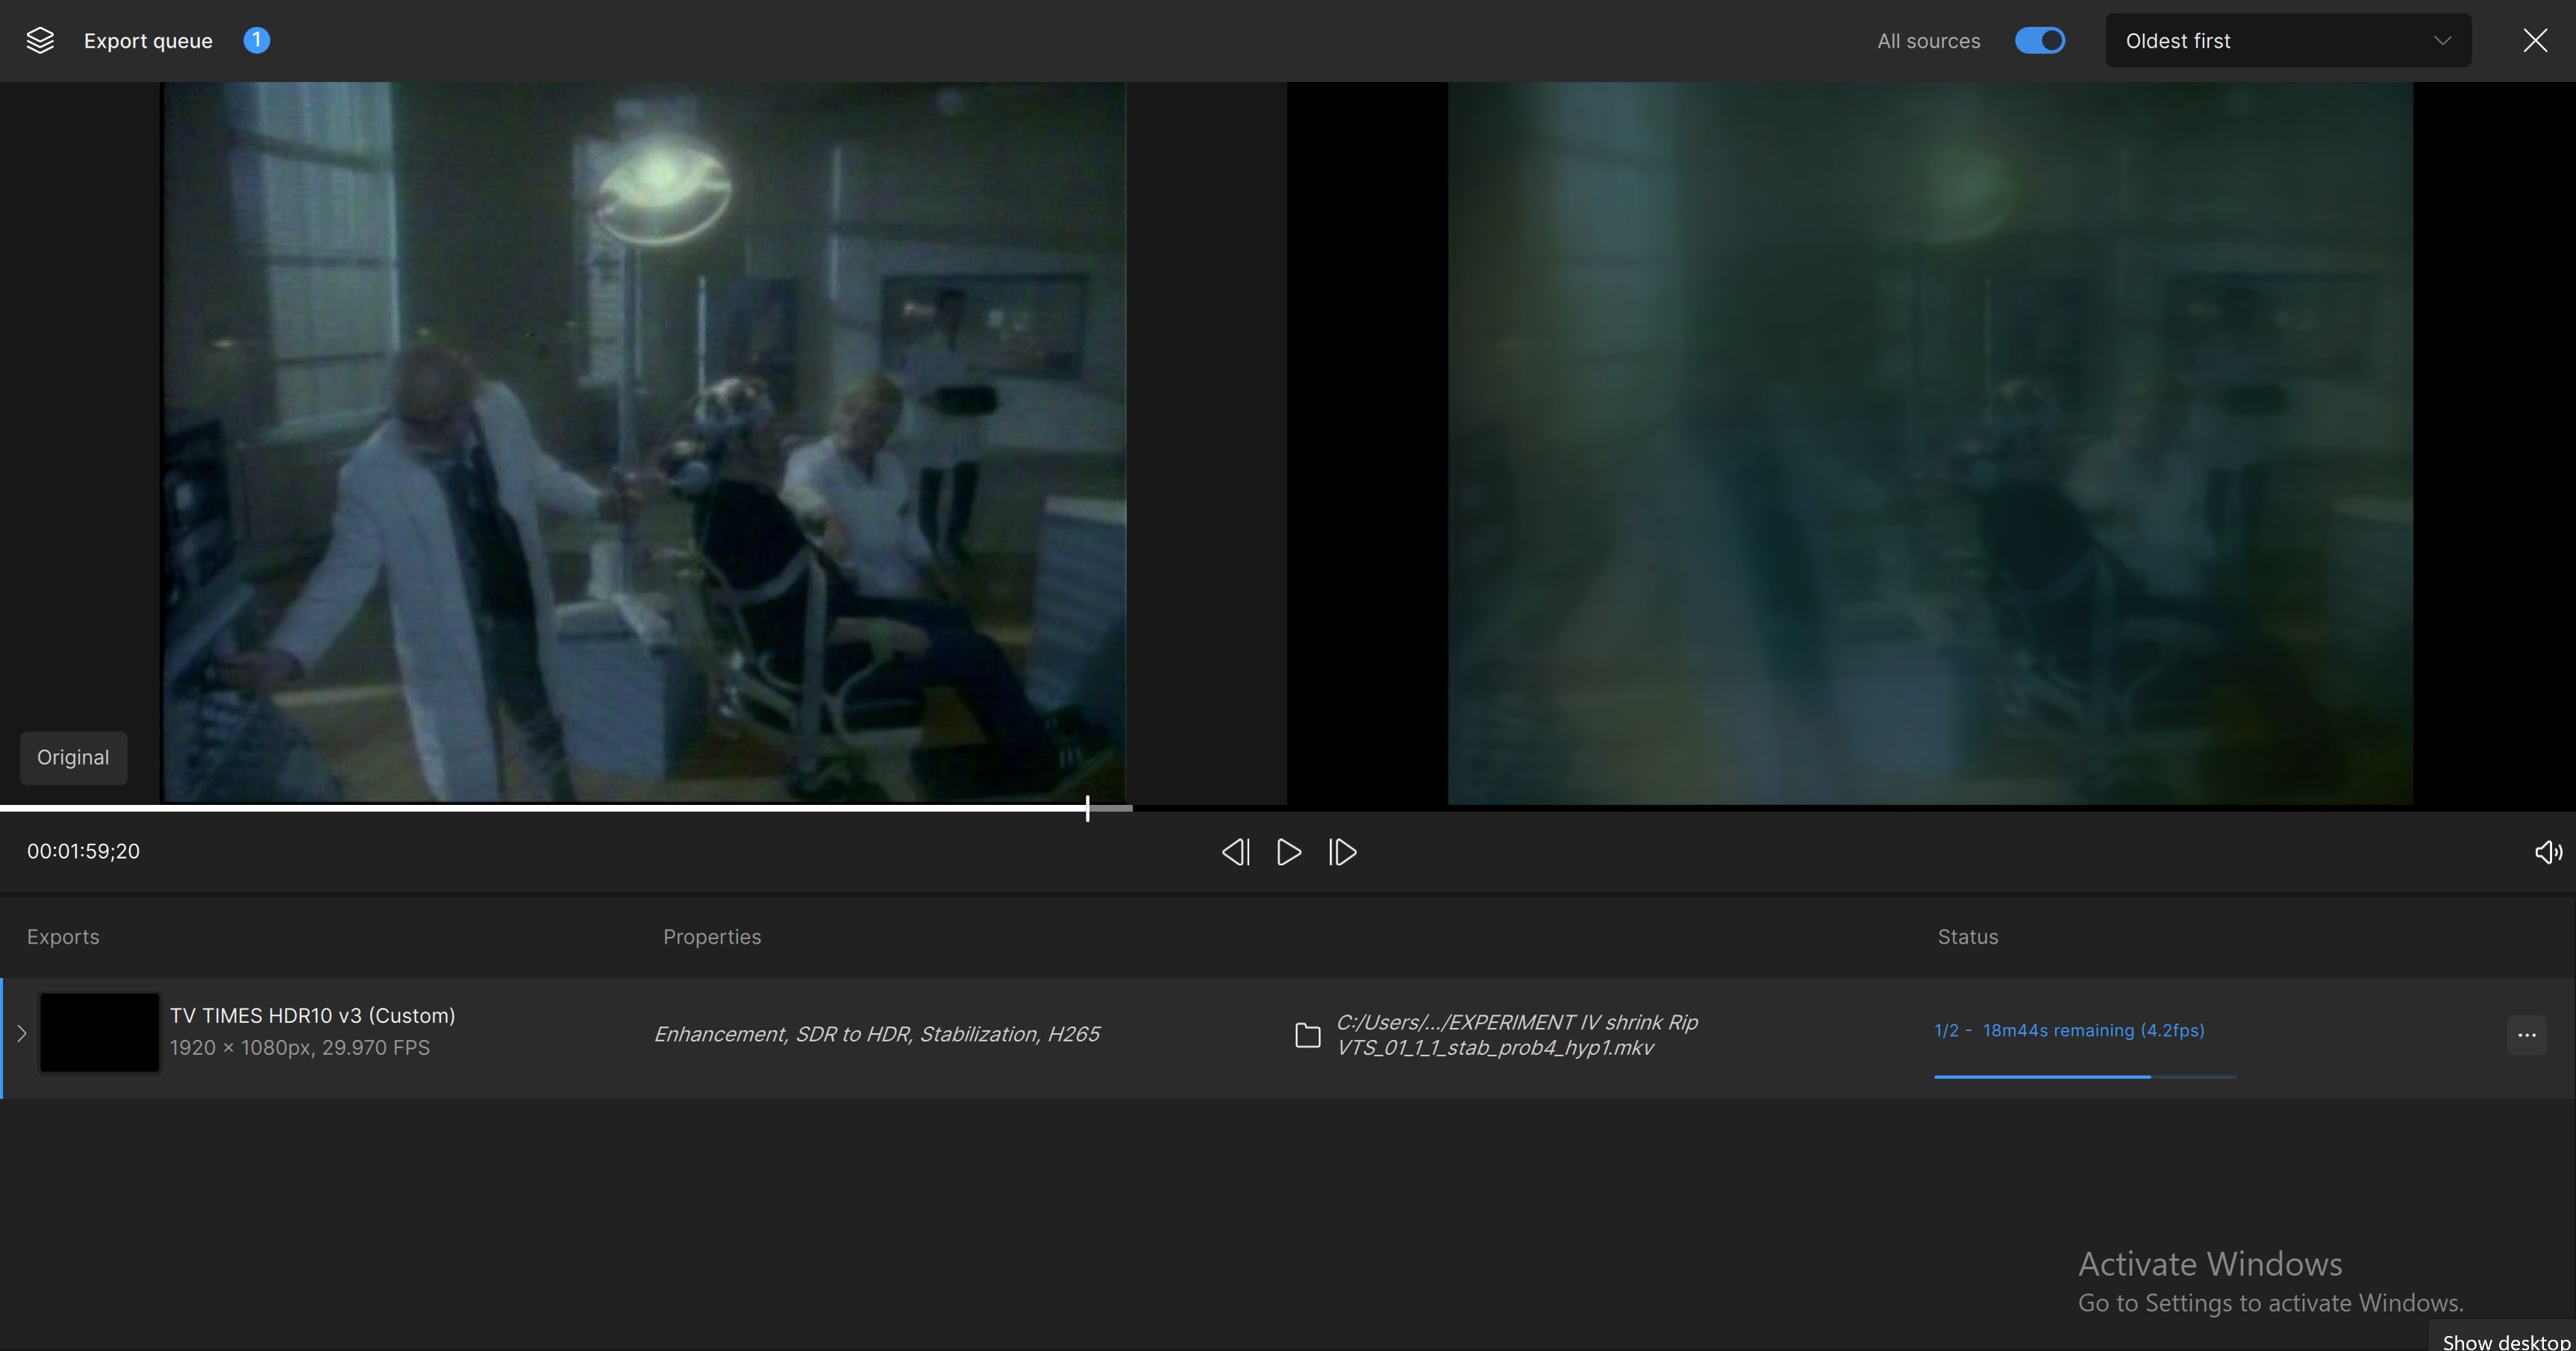Click the enhanced output preview pane
2576x1351 pixels.
(1930, 443)
